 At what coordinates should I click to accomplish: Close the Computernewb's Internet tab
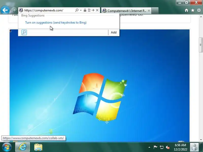pyautogui.click(x=149, y=11)
